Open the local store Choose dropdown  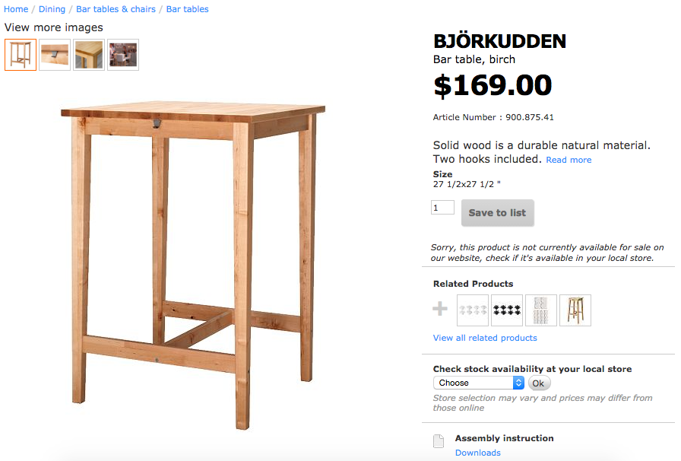click(479, 383)
